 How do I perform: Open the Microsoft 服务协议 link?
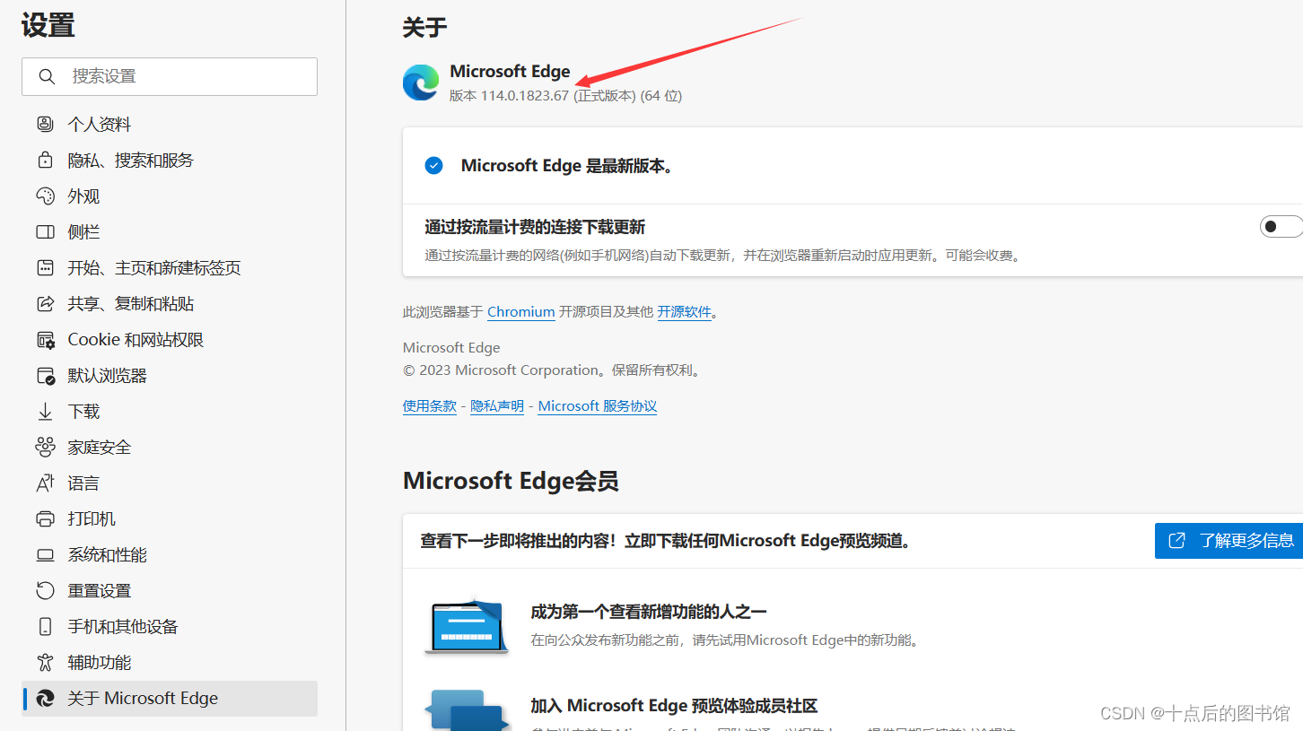pos(598,406)
